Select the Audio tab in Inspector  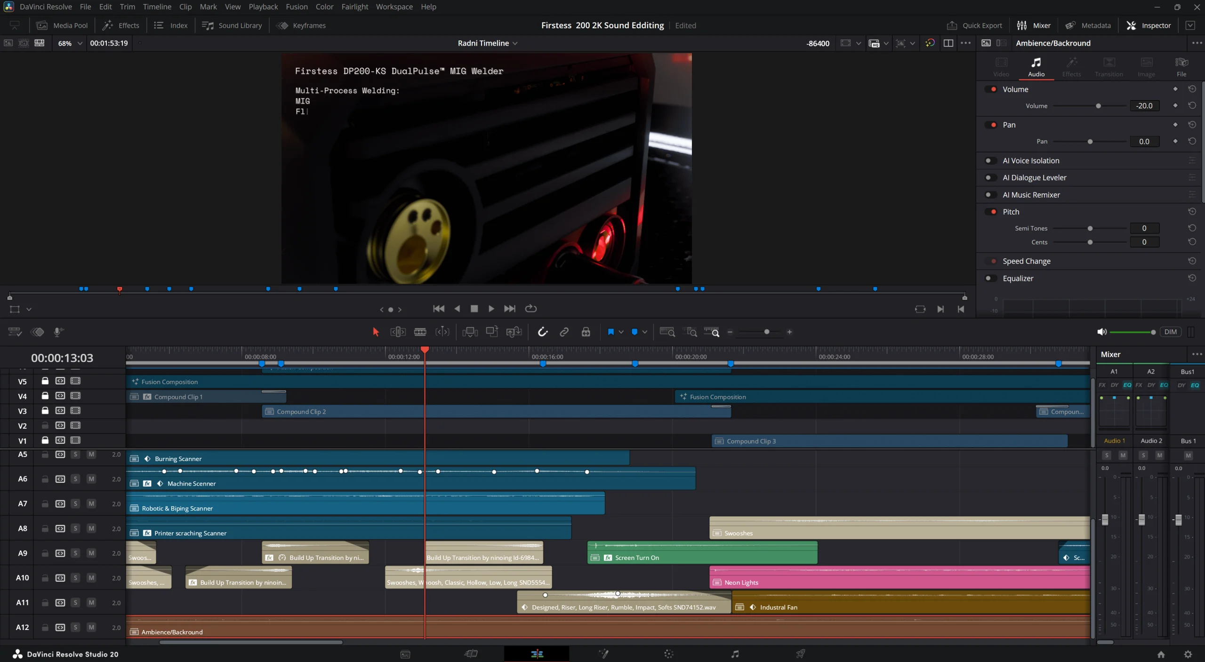pos(1036,67)
